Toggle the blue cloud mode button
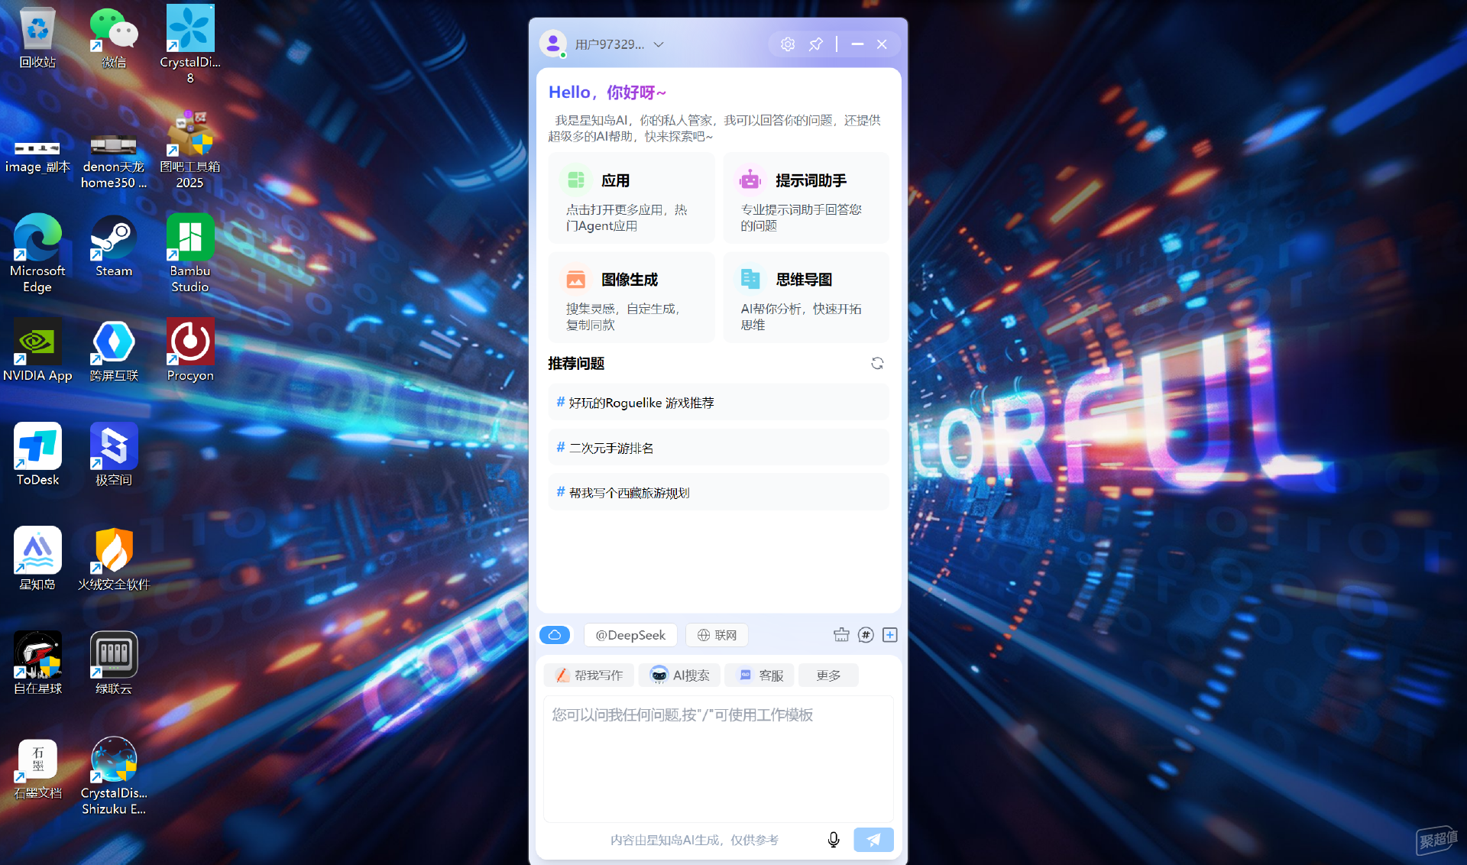Screen dimensions: 1467x865 pyautogui.click(x=555, y=635)
